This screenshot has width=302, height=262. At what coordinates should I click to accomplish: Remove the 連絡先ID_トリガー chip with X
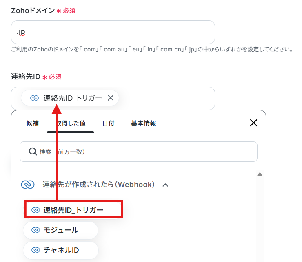[111, 98]
